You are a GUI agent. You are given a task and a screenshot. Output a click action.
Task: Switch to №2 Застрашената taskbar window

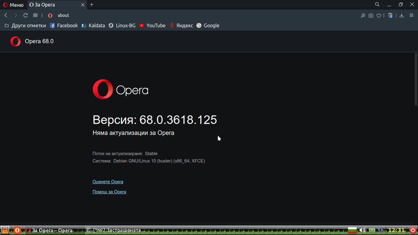116,230
